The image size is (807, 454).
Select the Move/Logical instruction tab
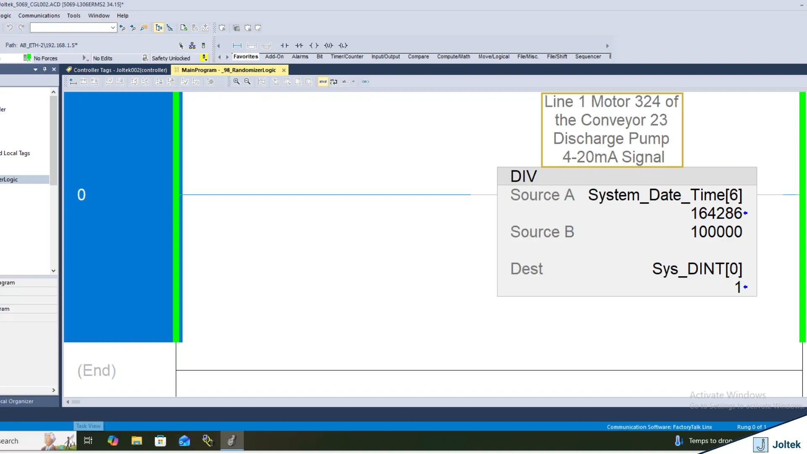(494, 57)
